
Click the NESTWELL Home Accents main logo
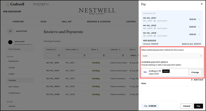[97, 11]
